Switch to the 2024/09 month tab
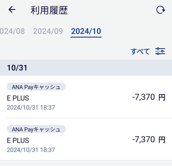172x166 pixels. (x=48, y=31)
